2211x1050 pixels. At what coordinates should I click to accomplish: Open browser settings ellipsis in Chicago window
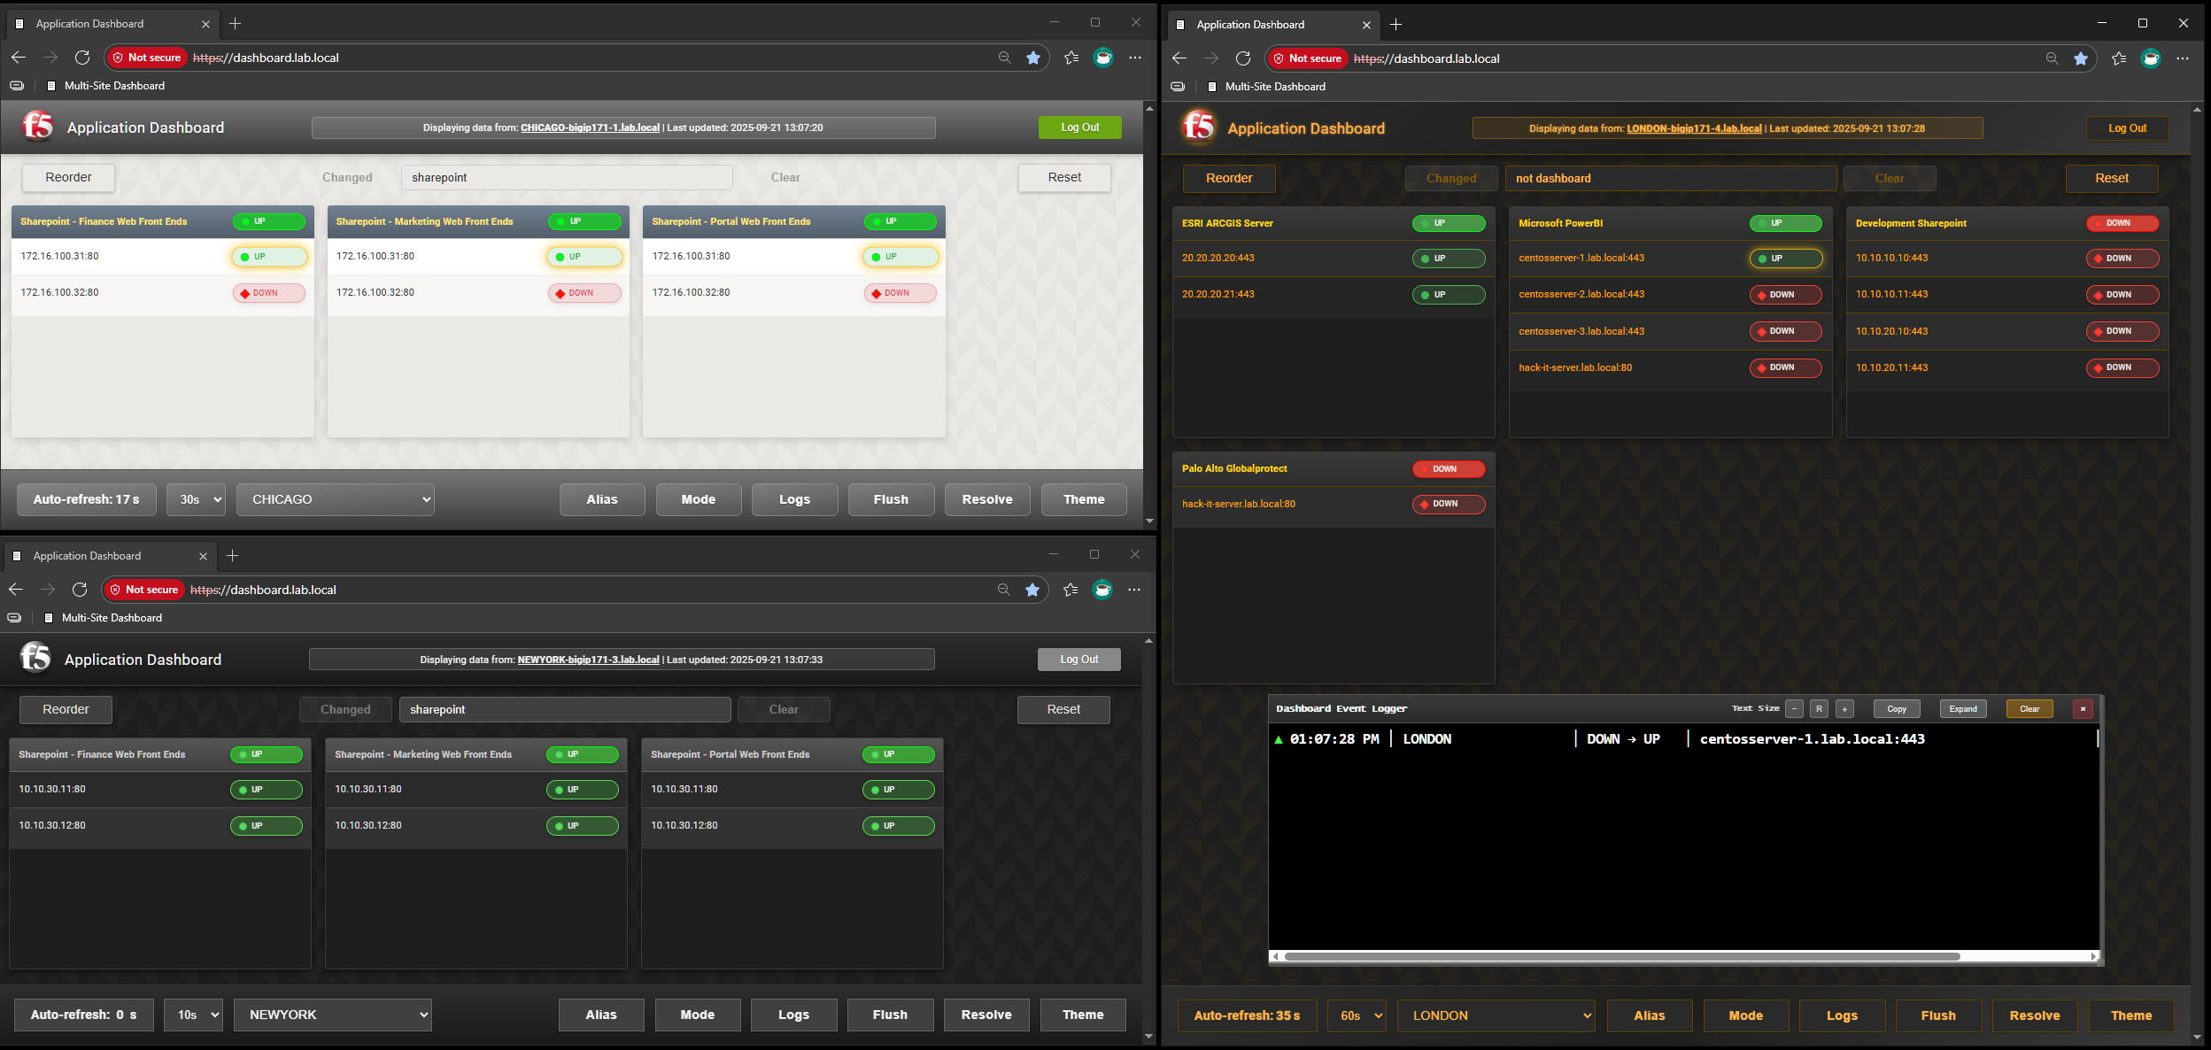click(1135, 58)
